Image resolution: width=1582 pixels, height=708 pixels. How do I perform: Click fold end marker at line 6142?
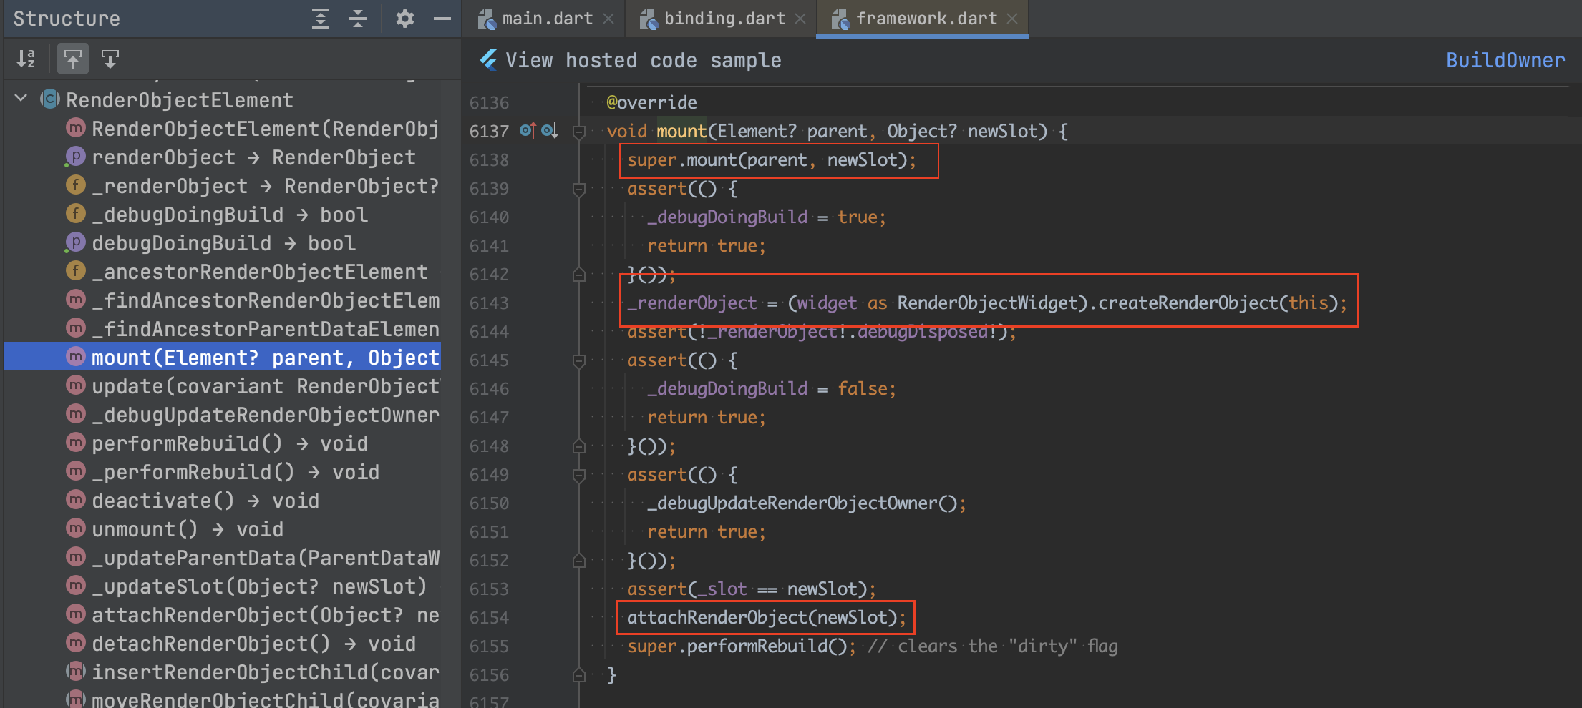pos(579,275)
